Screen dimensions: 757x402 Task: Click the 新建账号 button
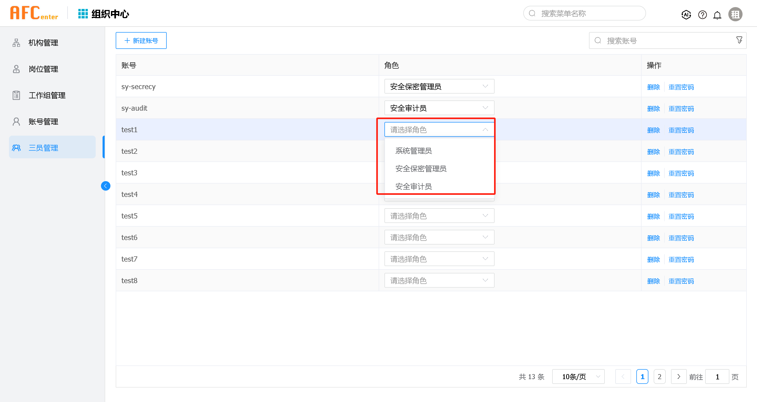[x=141, y=40]
